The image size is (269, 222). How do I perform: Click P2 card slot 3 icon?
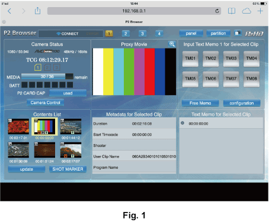(57, 67)
